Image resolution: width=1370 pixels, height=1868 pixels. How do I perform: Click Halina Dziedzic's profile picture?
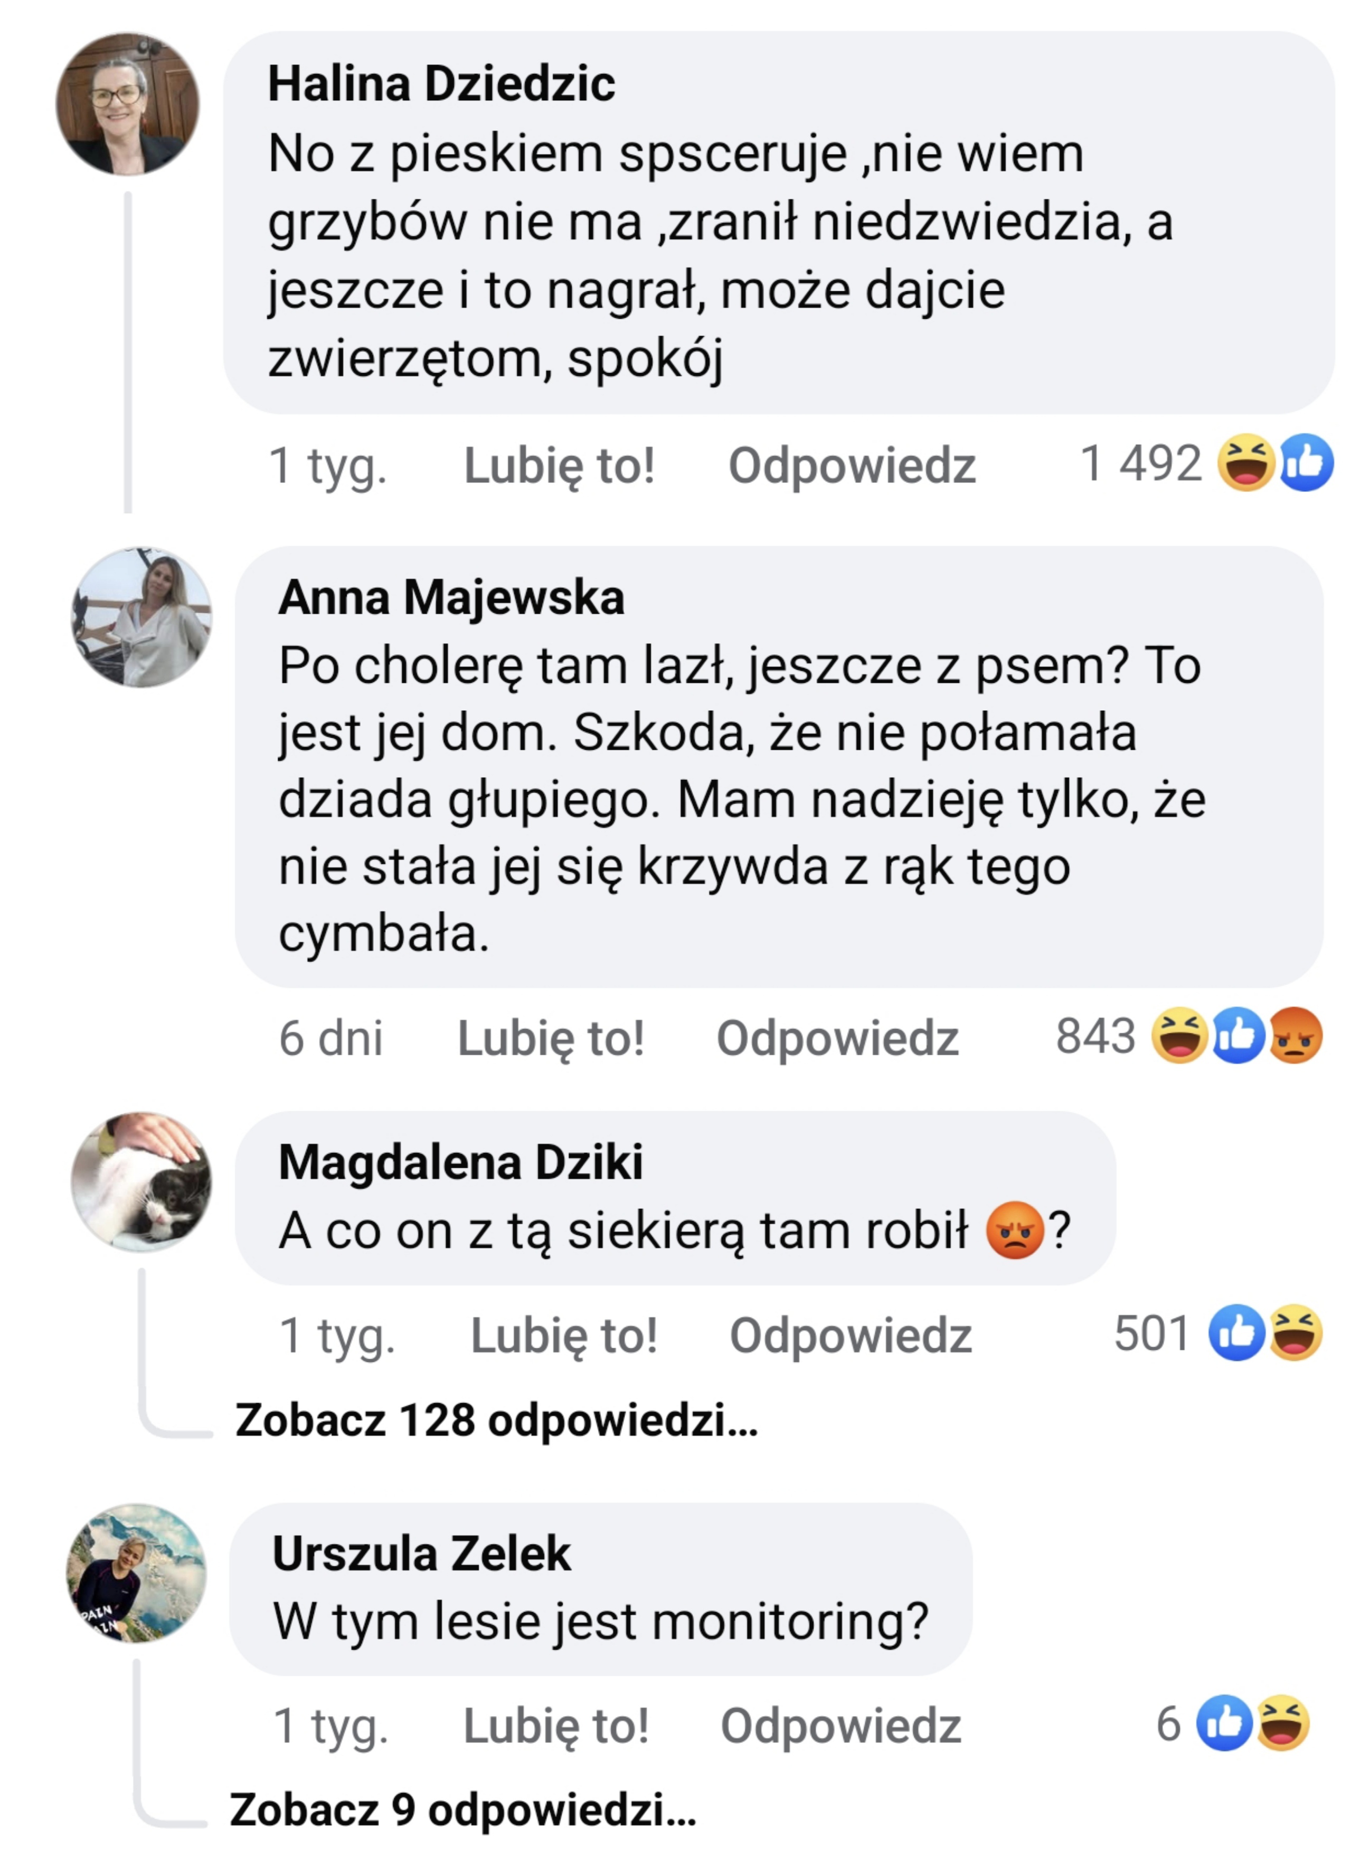(128, 104)
